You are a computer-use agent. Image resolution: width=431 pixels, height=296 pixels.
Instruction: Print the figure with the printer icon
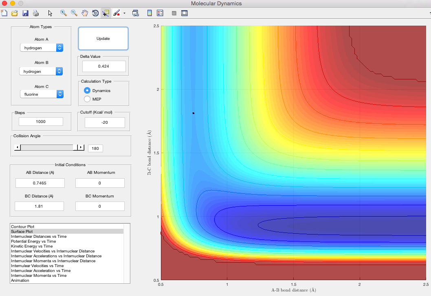tap(36, 13)
